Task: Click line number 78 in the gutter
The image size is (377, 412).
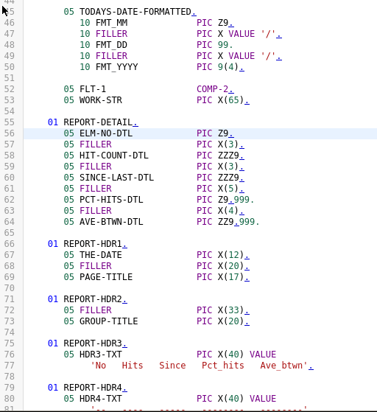Action: (x=9, y=377)
